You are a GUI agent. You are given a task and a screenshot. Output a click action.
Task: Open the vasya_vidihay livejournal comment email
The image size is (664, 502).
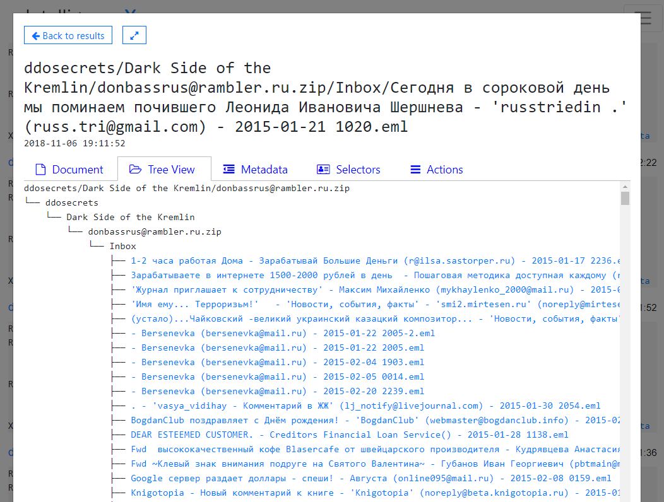pyautogui.click(x=365, y=406)
